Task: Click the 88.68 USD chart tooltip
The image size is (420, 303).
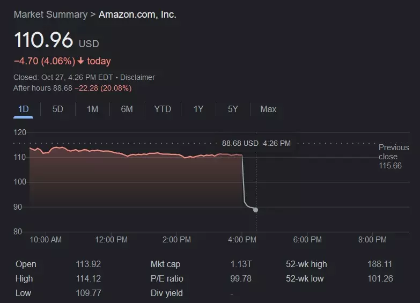Action: click(256, 143)
